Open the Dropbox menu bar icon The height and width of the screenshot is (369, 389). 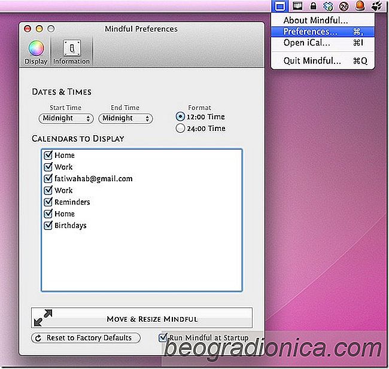[x=328, y=6]
